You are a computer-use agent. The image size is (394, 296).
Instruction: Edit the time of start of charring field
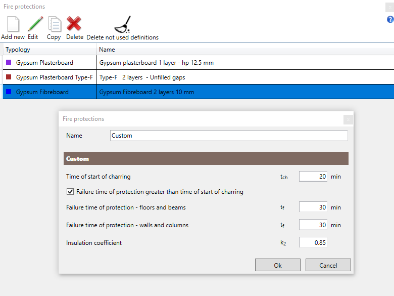(313, 177)
